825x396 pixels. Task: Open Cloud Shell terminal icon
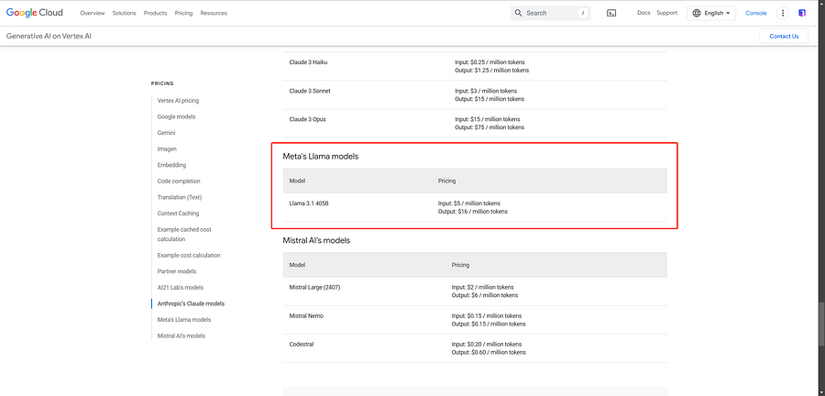pyautogui.click(x=610, y=13)
